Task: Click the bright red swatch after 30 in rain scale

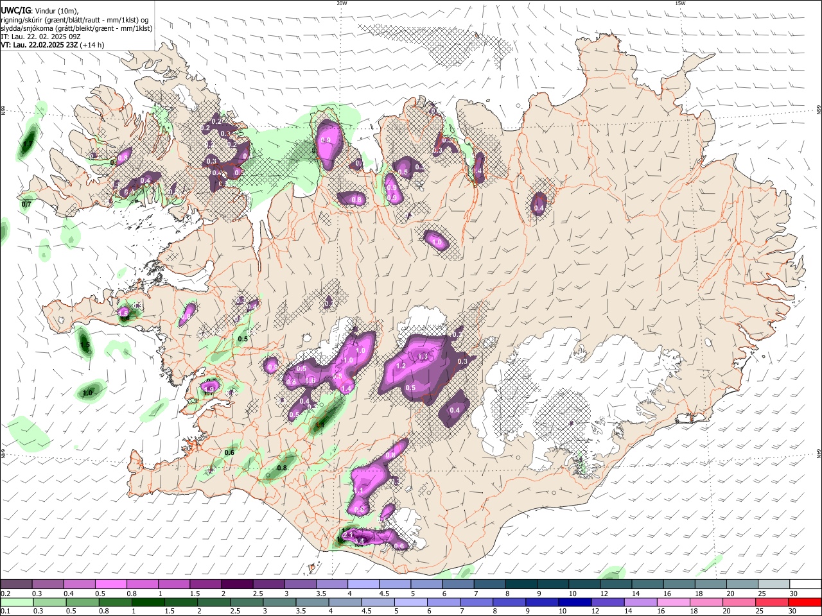Action: point(805,602)
